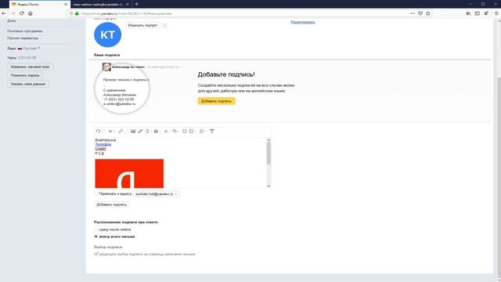This screenshot has width=501, height=282.
Task: Click the small icon next to the change portrait button
Action: 164,25
